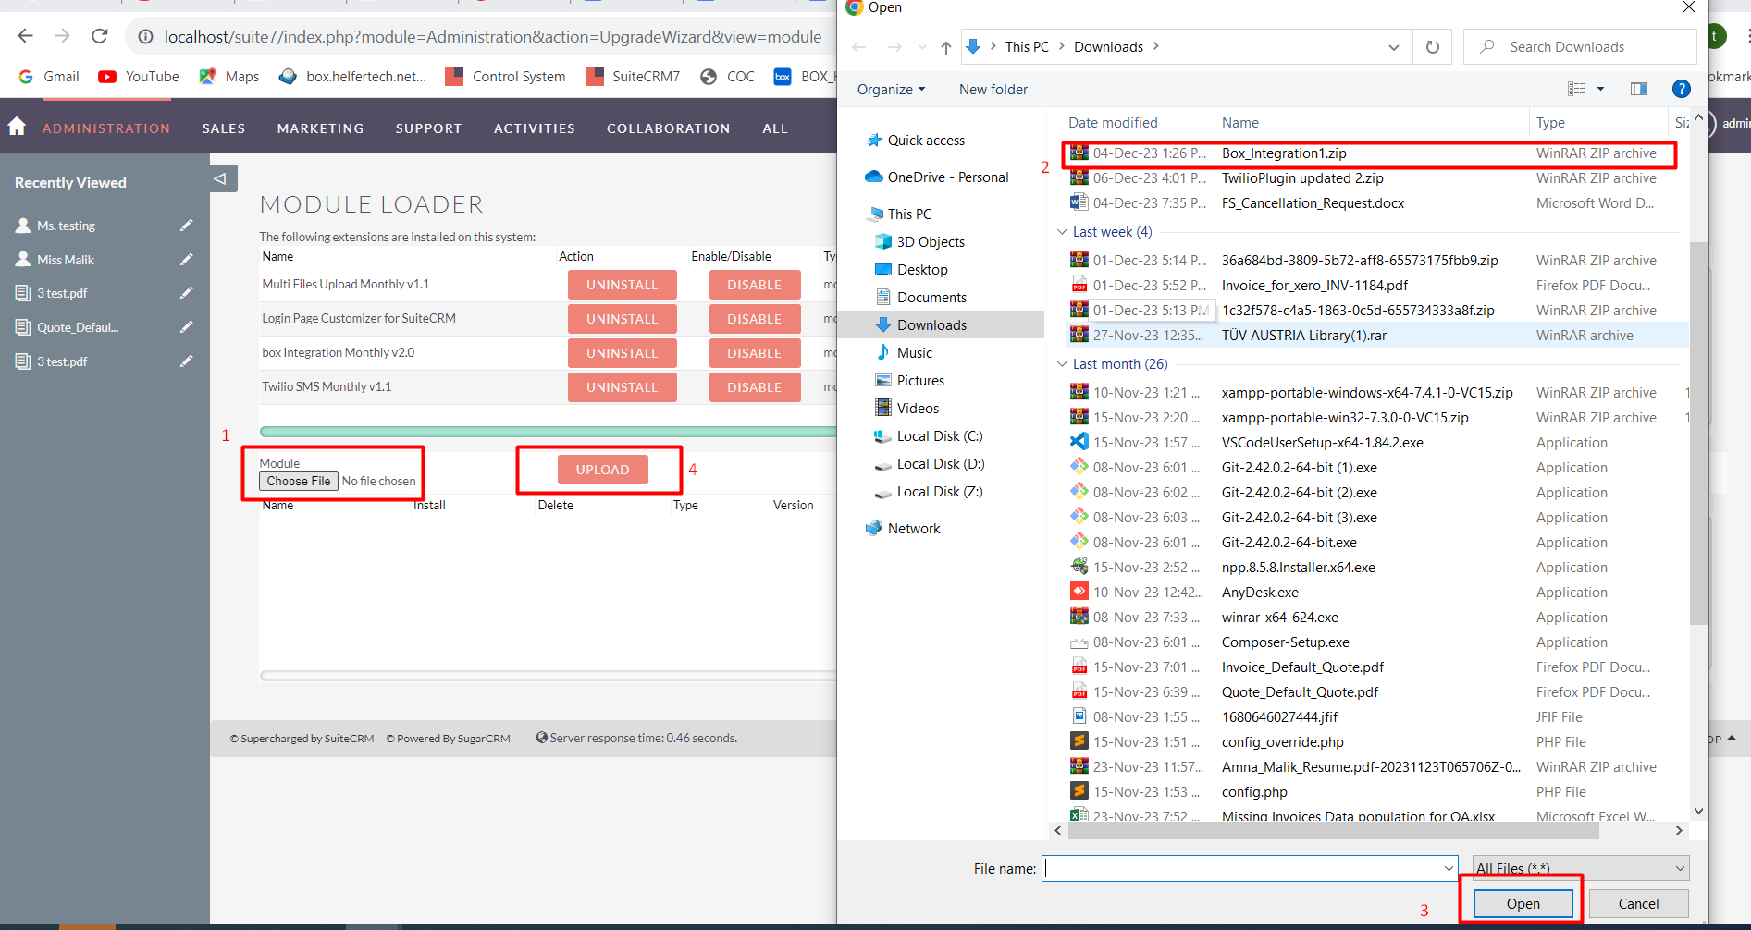This screenshot has height=930, width=1751.
Task: Edit the Quote_Defaul... record
Action: point(186,327)
